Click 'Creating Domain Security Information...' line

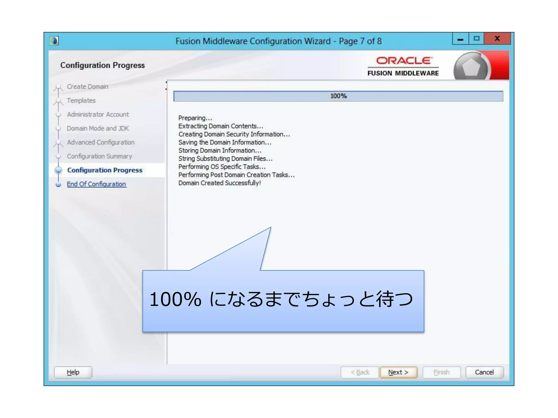[234, 134]
